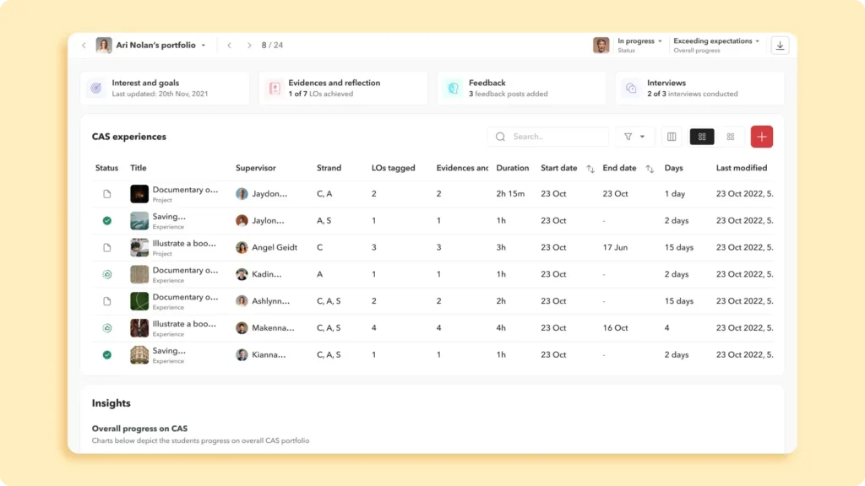Screen dimensions: 865x486
Task: Sort by Start date using sort arrows
Action: pos(590,169)
